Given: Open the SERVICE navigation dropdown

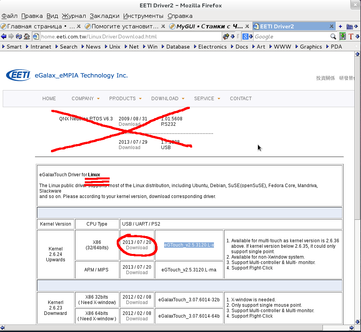Looking at the screenshot, I should [x=207, y=99].
